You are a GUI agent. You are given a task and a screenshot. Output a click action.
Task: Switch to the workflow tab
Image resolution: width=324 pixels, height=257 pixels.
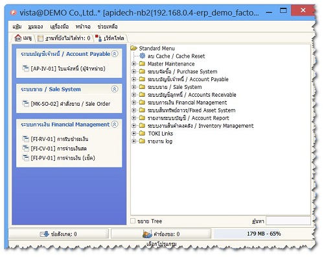click(x=111, y=38)
